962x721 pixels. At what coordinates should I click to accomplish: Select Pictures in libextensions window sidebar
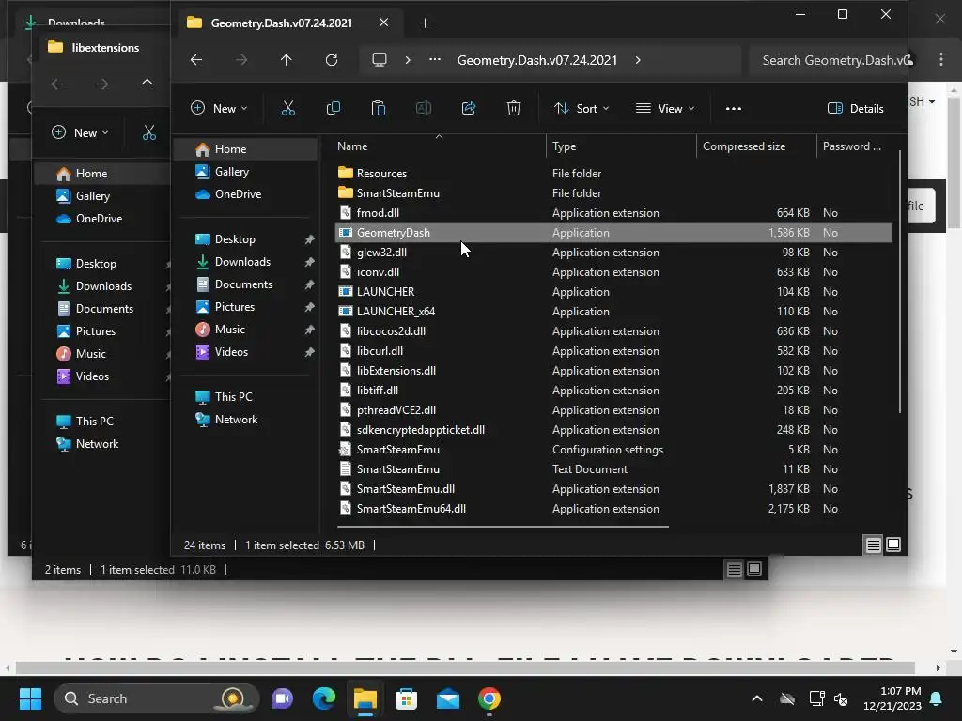pyautogui.click(x=96, y=331)
